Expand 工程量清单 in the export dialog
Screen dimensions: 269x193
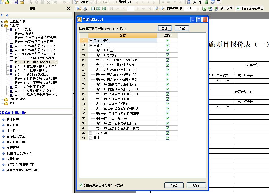(x=91, y=41)
